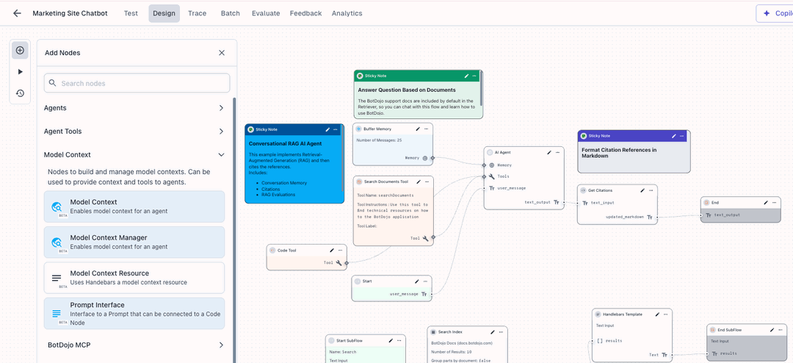Image resolution: width=793 pixels, height=363 pixels.
Task: Open the Analytics tab
Action: coord(347,14)
